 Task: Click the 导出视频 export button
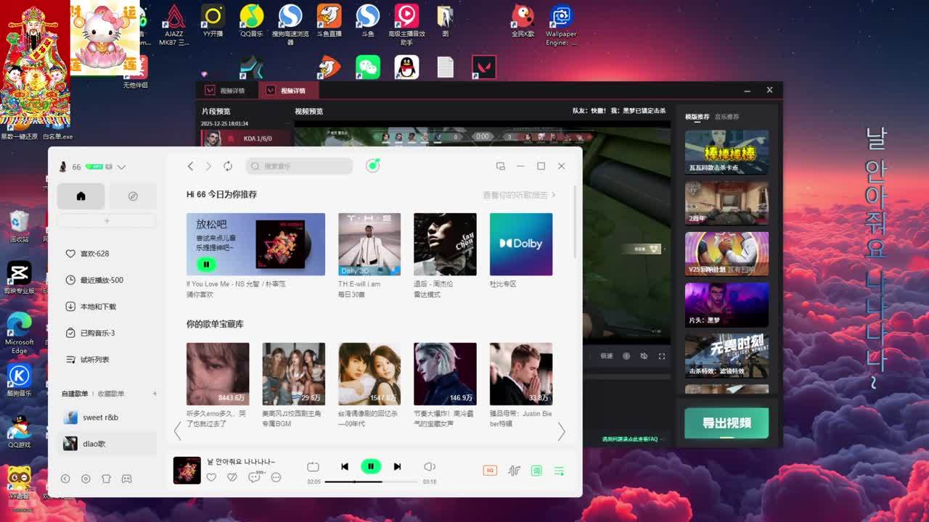point(727,423)
